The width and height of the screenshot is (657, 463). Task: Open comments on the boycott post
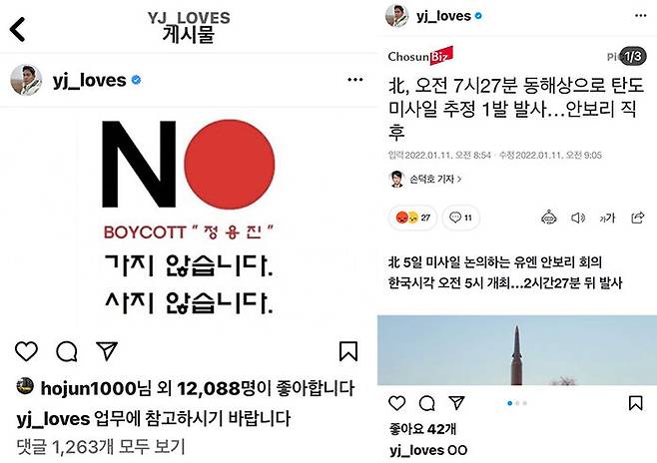[67, 351]
